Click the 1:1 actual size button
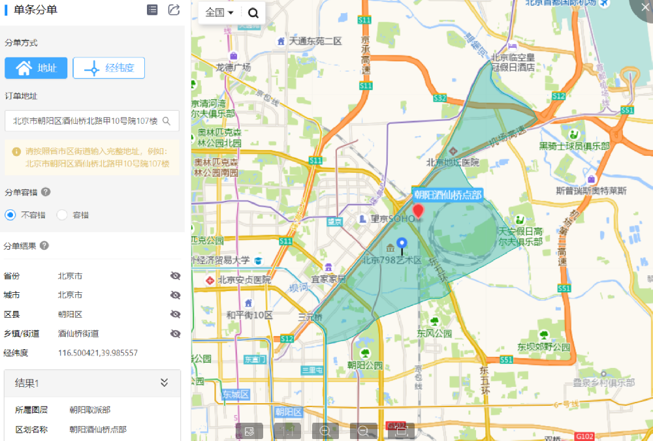 (x=287, y=431)
